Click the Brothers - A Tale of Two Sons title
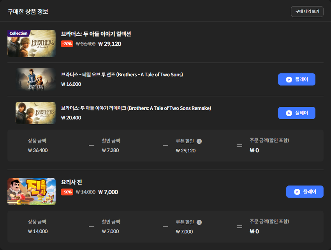This screenshot has height=250, width=331. 122,74
